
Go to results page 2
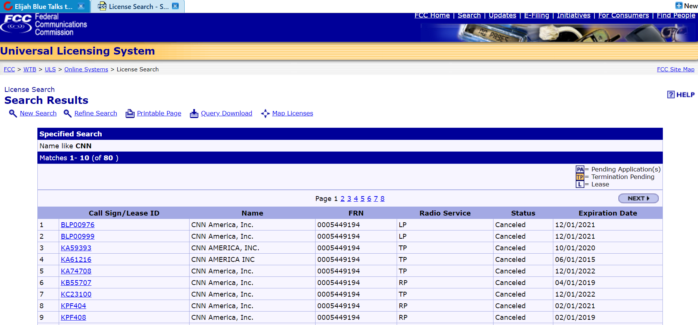pos(342,199)
